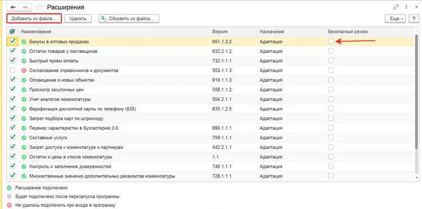Toggle safe mode for Остатки товаров у поставщиков

click(331, 51)
